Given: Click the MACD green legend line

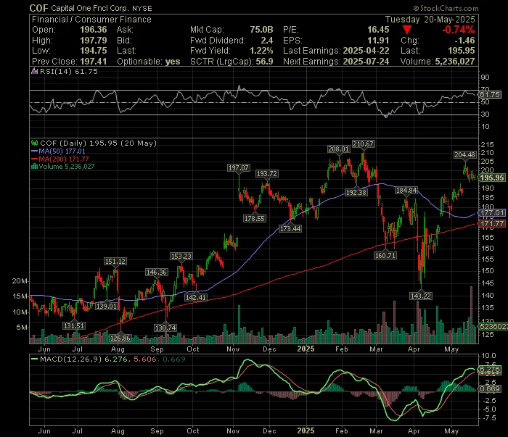Looking at the screenshot, I should click(34, 359).
